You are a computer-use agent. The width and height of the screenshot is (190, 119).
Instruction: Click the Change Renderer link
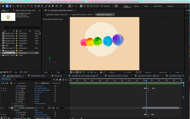[40, 103]
